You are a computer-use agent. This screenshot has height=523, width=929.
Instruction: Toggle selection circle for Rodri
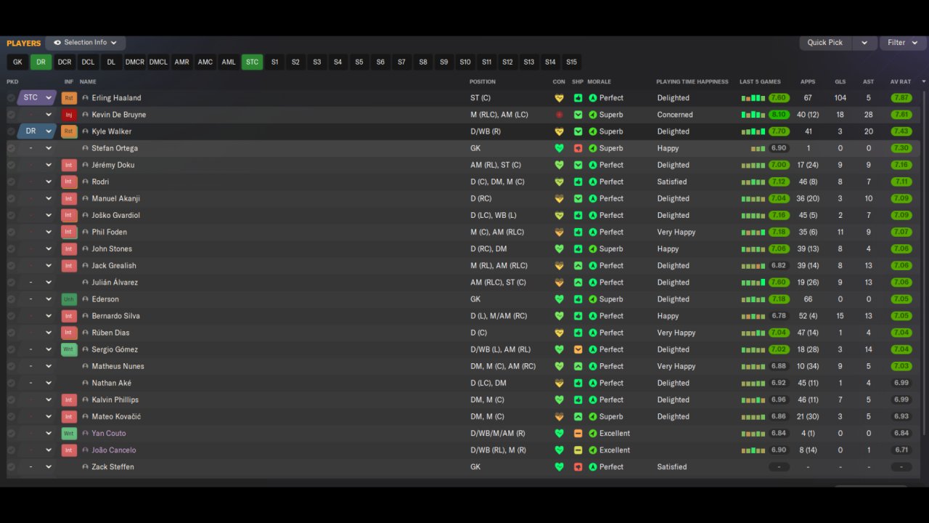tap(11, 182)
